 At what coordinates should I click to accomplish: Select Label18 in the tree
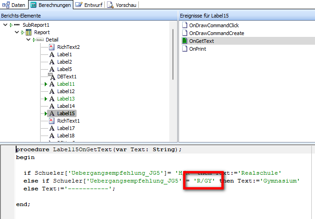[x=66, y=136]
